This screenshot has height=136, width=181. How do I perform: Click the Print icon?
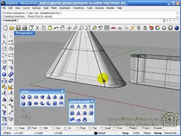click(x=25, y=28)
